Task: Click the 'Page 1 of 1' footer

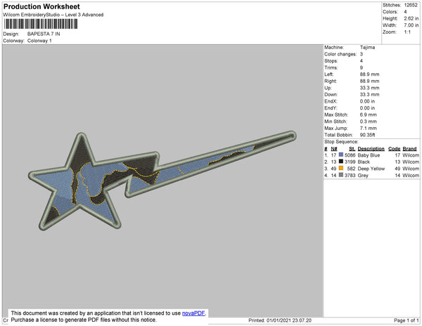Action: point(406,320)
